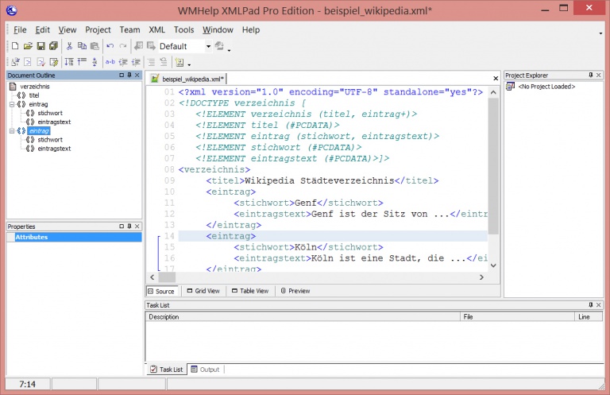Toggle auto-hide pin on Task List panel
The image size is (610, 395).
click(x=590, y=305)
